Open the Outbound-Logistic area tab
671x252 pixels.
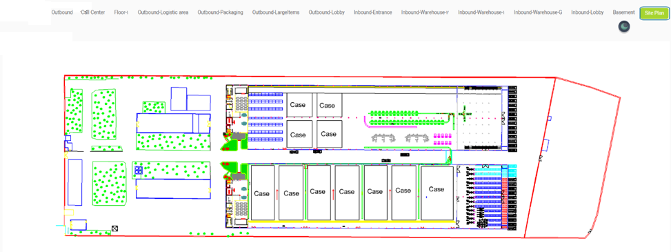pos(163,12)
